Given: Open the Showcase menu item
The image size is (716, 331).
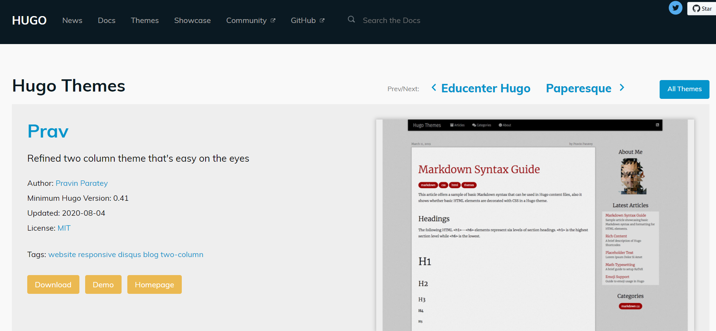Looking at the screenshot, I should [x=193, y=20].
